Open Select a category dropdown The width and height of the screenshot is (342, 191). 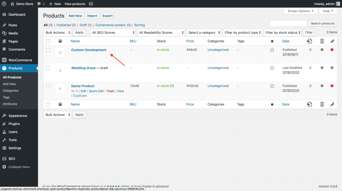coord(204,32)
